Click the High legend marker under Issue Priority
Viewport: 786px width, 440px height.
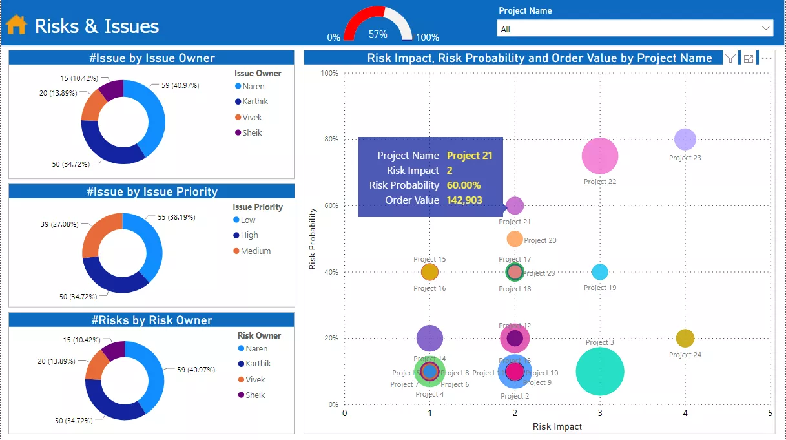236,235
